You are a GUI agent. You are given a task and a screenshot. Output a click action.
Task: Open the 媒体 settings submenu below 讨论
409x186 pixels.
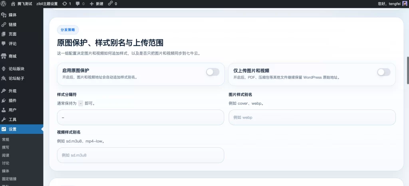coord(6,171)
